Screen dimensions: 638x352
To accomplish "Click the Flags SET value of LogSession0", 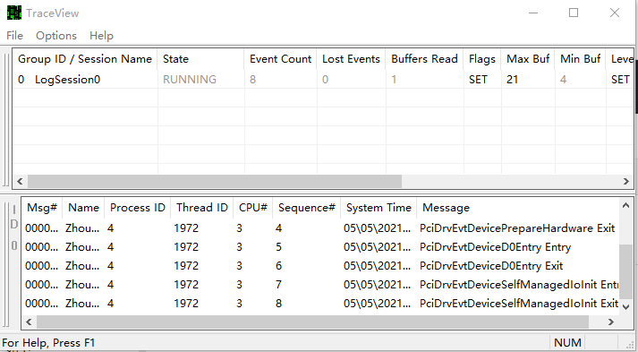I will click(478, 80).
